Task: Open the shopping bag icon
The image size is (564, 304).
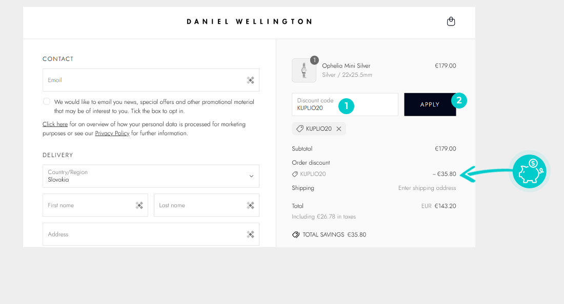Action: [x=451, y=21]
